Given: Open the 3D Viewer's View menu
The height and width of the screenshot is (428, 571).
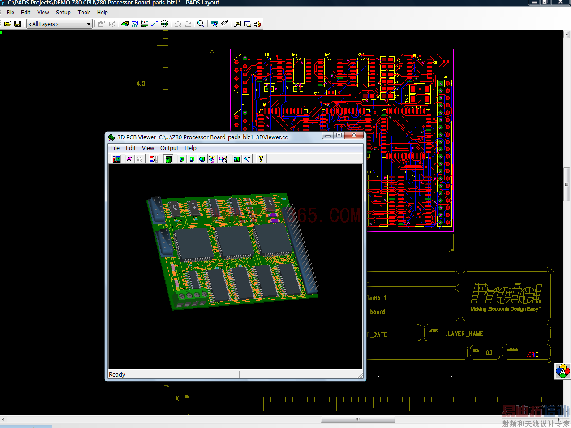Looking at the screenshot, I should coord(148,148).
